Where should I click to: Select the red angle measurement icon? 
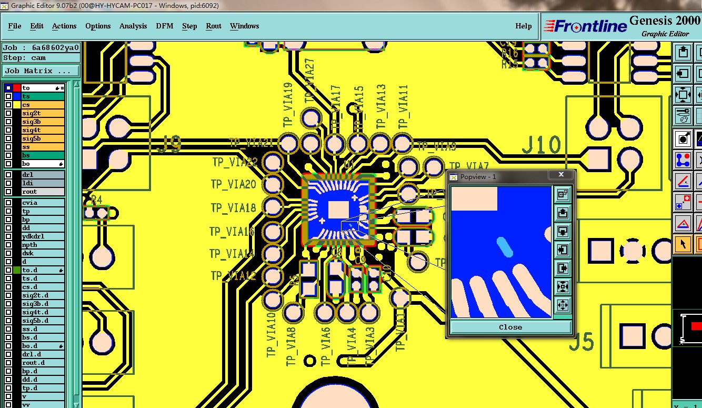coord(683,181)
